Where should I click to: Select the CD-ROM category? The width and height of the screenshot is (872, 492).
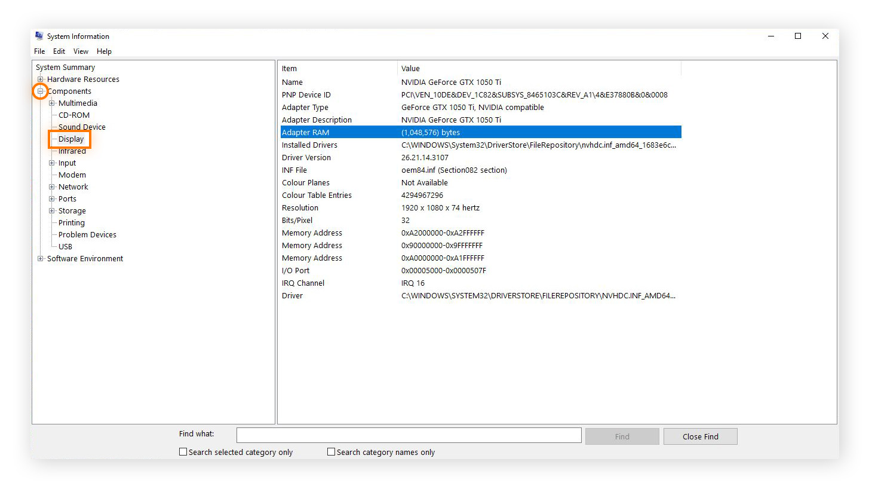74,115
